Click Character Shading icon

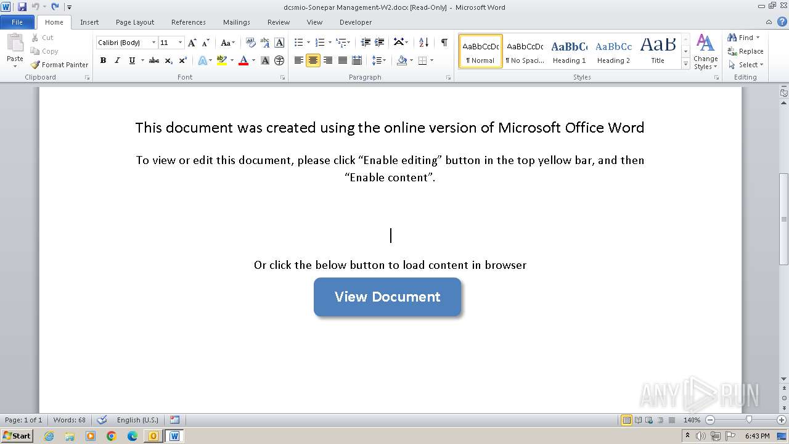[265, 60]
